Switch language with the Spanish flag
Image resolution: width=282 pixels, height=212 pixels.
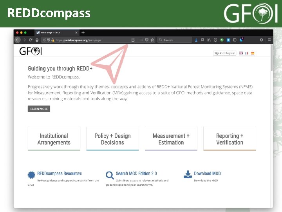coord(253,53)
